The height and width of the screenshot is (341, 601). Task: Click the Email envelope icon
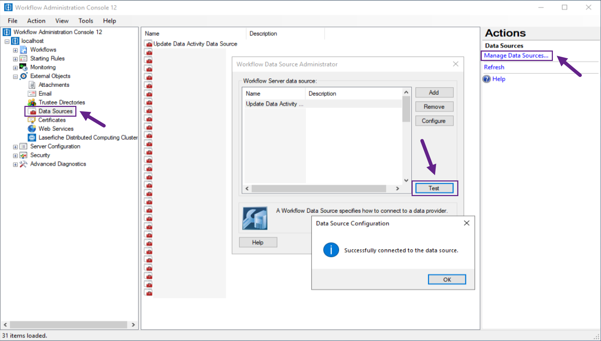click(x=32, y=94)
